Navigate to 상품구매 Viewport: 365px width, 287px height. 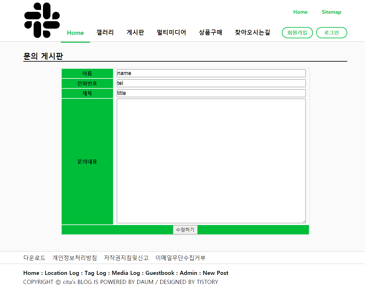pos(211,32)
